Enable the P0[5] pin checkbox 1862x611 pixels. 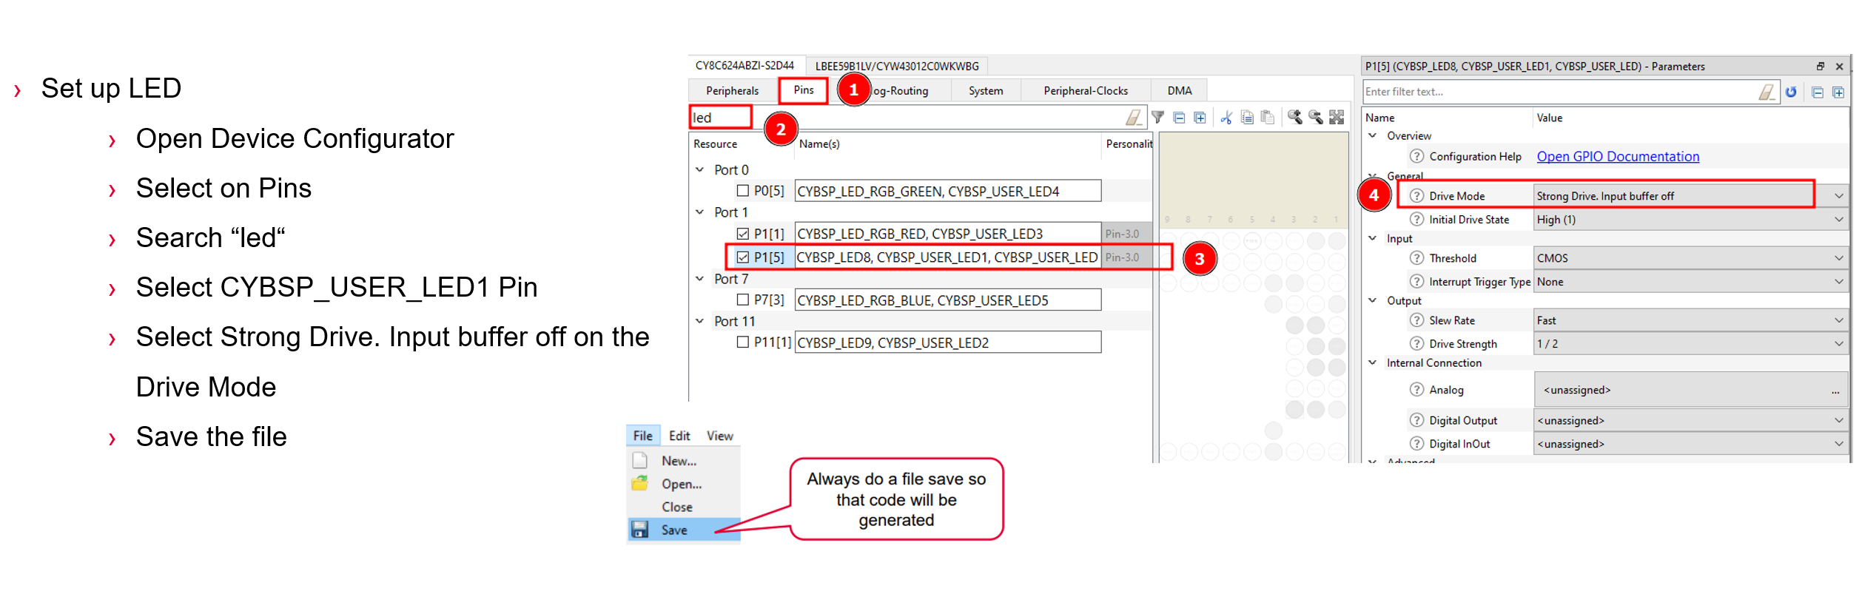743,191
